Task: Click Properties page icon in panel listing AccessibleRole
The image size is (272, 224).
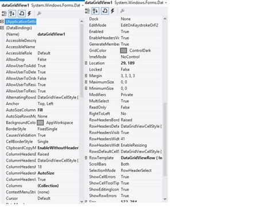Action: 21,14
